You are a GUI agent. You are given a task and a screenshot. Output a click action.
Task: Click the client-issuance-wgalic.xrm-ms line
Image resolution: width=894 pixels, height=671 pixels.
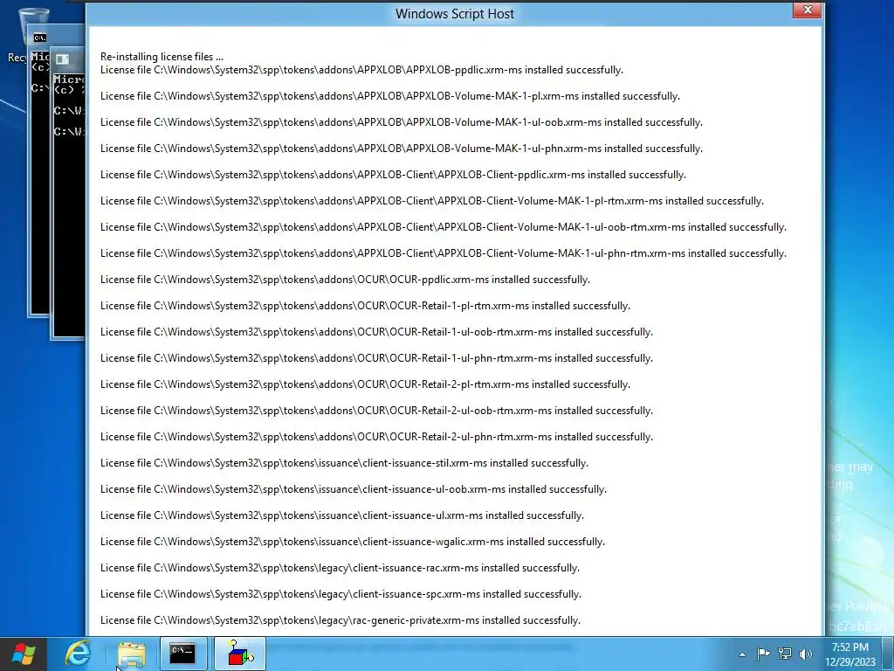pyautogui.click(x=353, y=542)
